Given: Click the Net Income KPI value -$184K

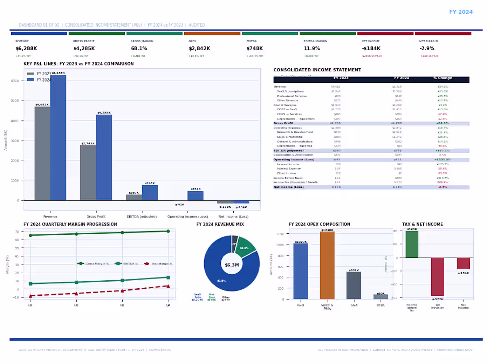Looking at the screenshot, I should [371, 48].
